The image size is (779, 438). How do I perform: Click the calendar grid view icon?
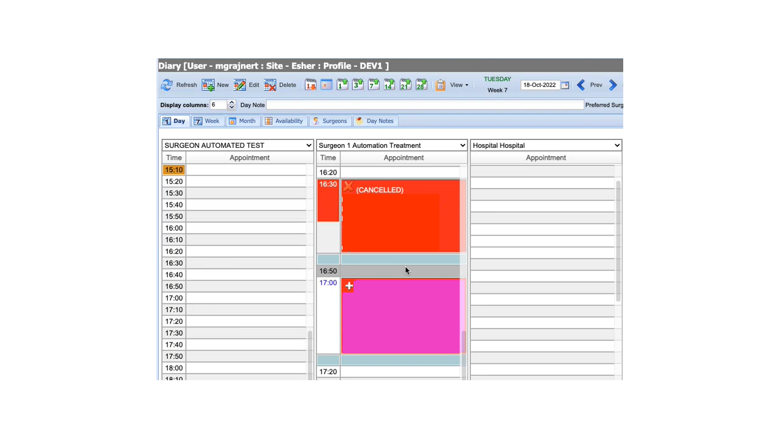point(326,85)
